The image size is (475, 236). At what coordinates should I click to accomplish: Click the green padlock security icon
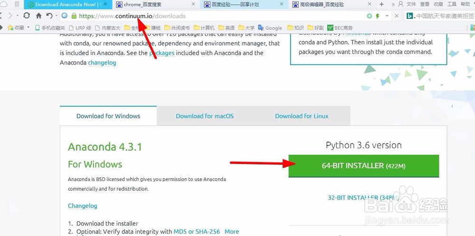click(x=74, y=16)
